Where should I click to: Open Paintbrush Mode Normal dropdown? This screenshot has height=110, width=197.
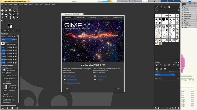pos(12,36)
